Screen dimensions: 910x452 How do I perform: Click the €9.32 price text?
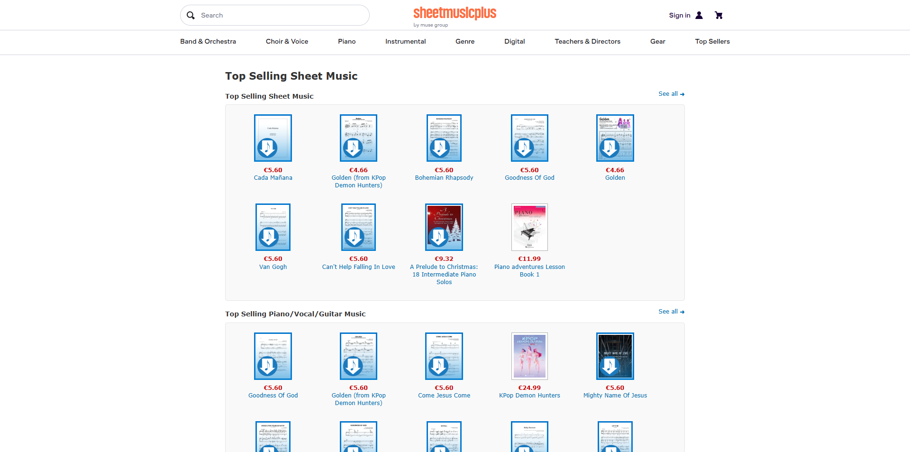pos(444,259)
